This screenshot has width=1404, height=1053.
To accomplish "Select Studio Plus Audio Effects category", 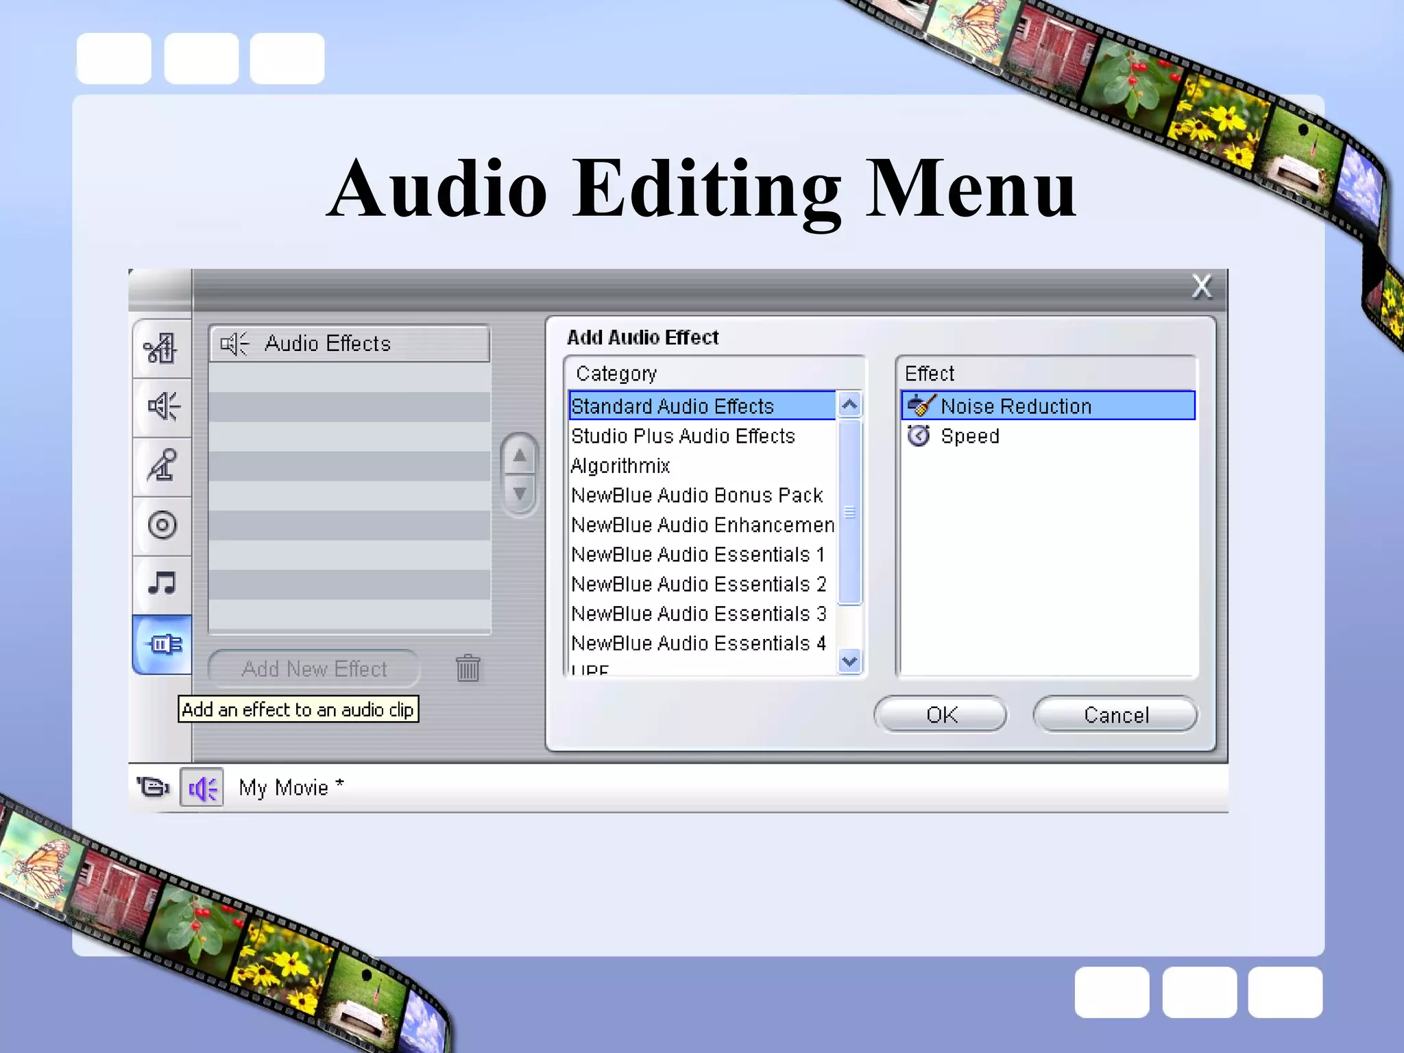I will click(702, 436).
